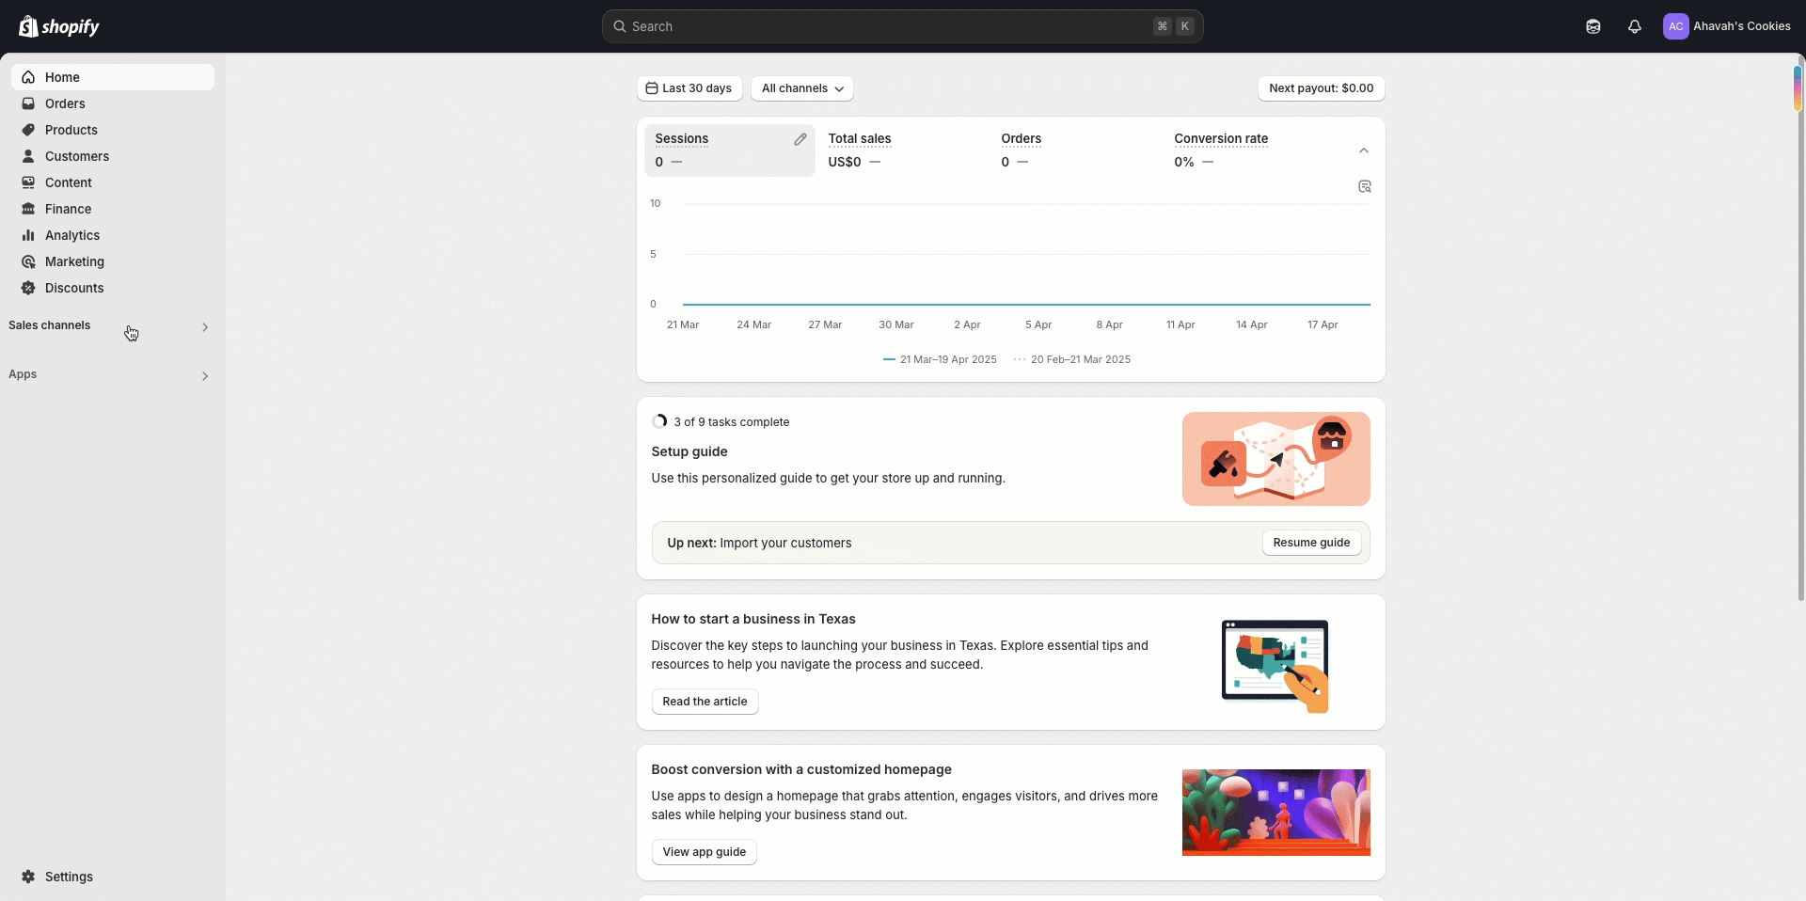Click the Setup guide heading
Viewport: 1806px width, 901px height.
[x=689, y=451]
